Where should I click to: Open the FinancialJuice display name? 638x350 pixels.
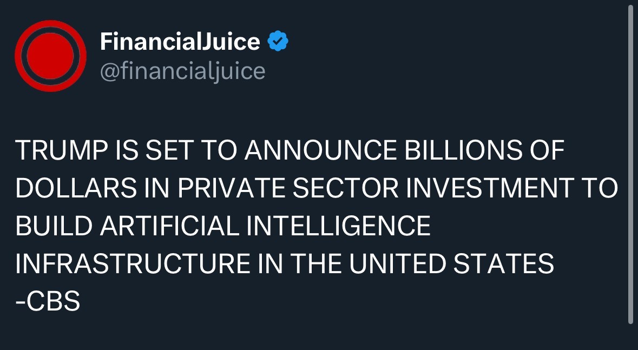[x=180, y=42]
